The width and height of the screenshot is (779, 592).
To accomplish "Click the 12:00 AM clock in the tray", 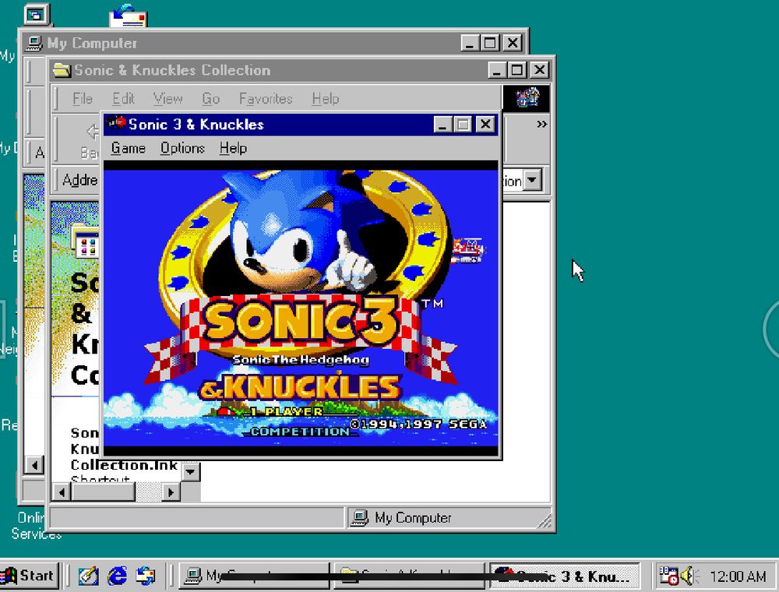I will click(x=738, y=576).
